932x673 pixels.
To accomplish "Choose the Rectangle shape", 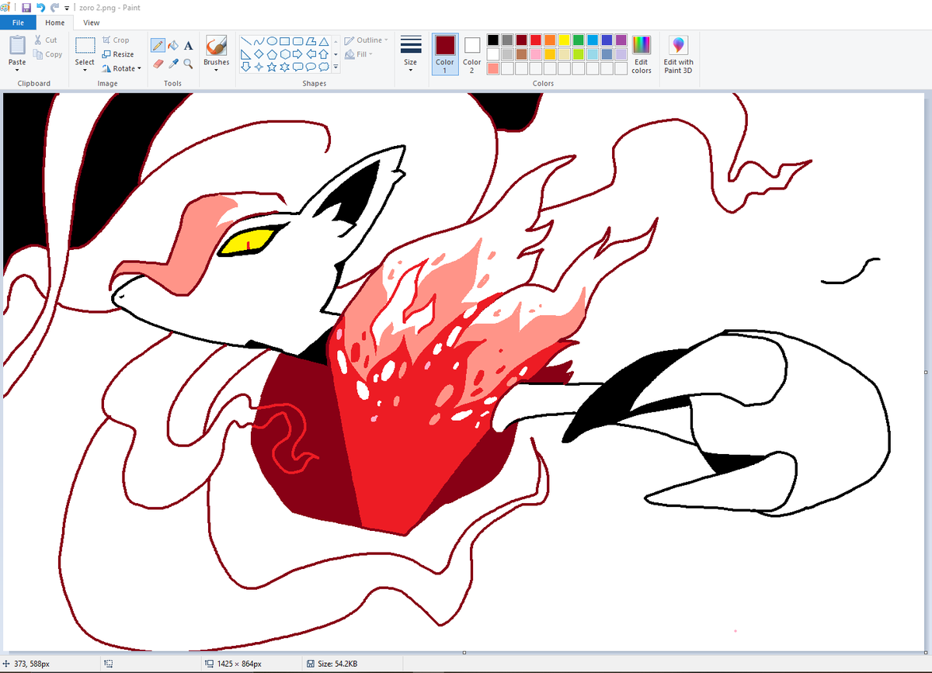I will [x=285, y=41].
